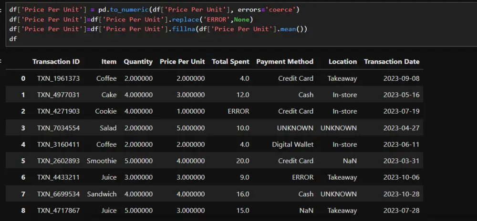Click the date 2023-03-31
The image size is (477, 221).
(401, 161)
